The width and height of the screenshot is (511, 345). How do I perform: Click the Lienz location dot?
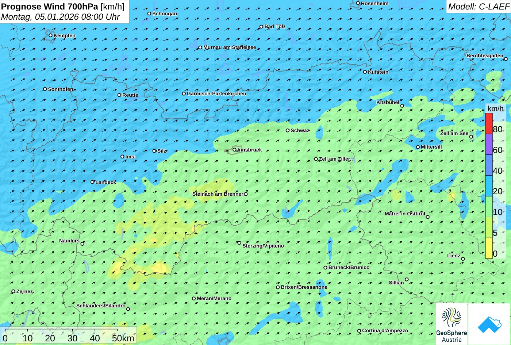tap(463, 259)
